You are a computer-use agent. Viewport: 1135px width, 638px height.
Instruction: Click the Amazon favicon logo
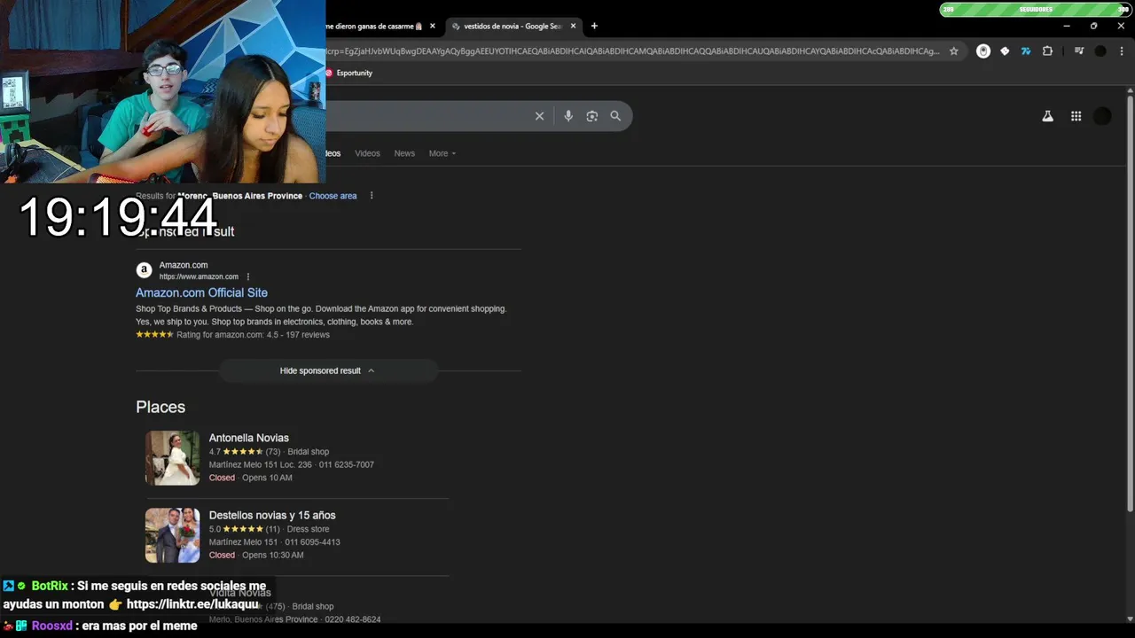click(x=144, y=270)
